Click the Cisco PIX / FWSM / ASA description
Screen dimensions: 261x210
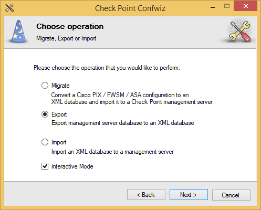(132, 98)
